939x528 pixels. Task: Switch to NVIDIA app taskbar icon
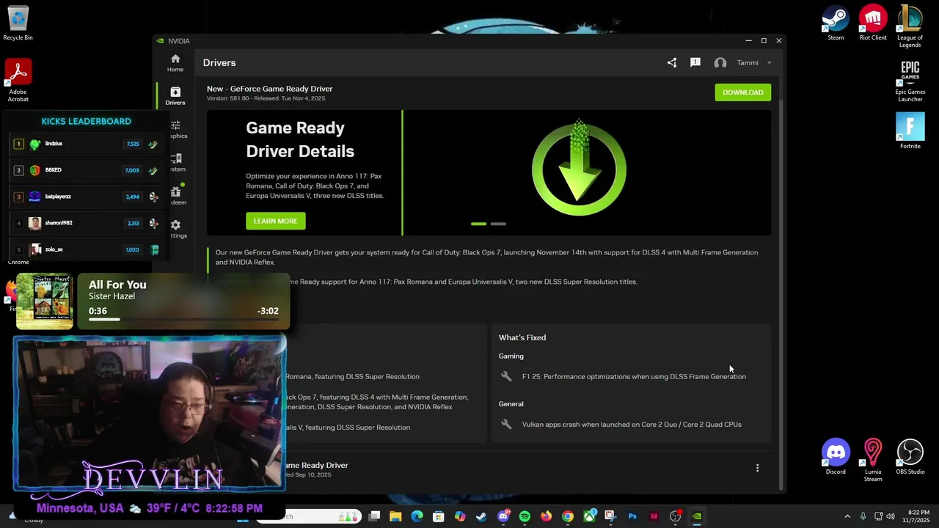tap(697, 516)
